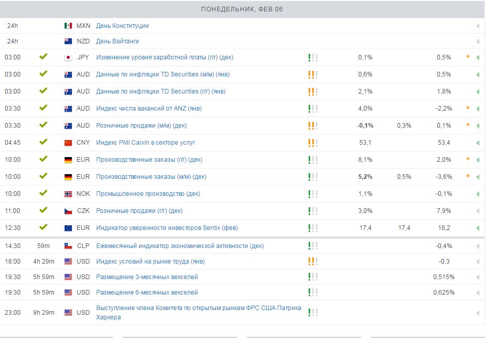Image resolution: width=487 pixels, height=338 pixels.
Task: Expand details arrow for День Конституции row
Action: [x=478, y=26]
